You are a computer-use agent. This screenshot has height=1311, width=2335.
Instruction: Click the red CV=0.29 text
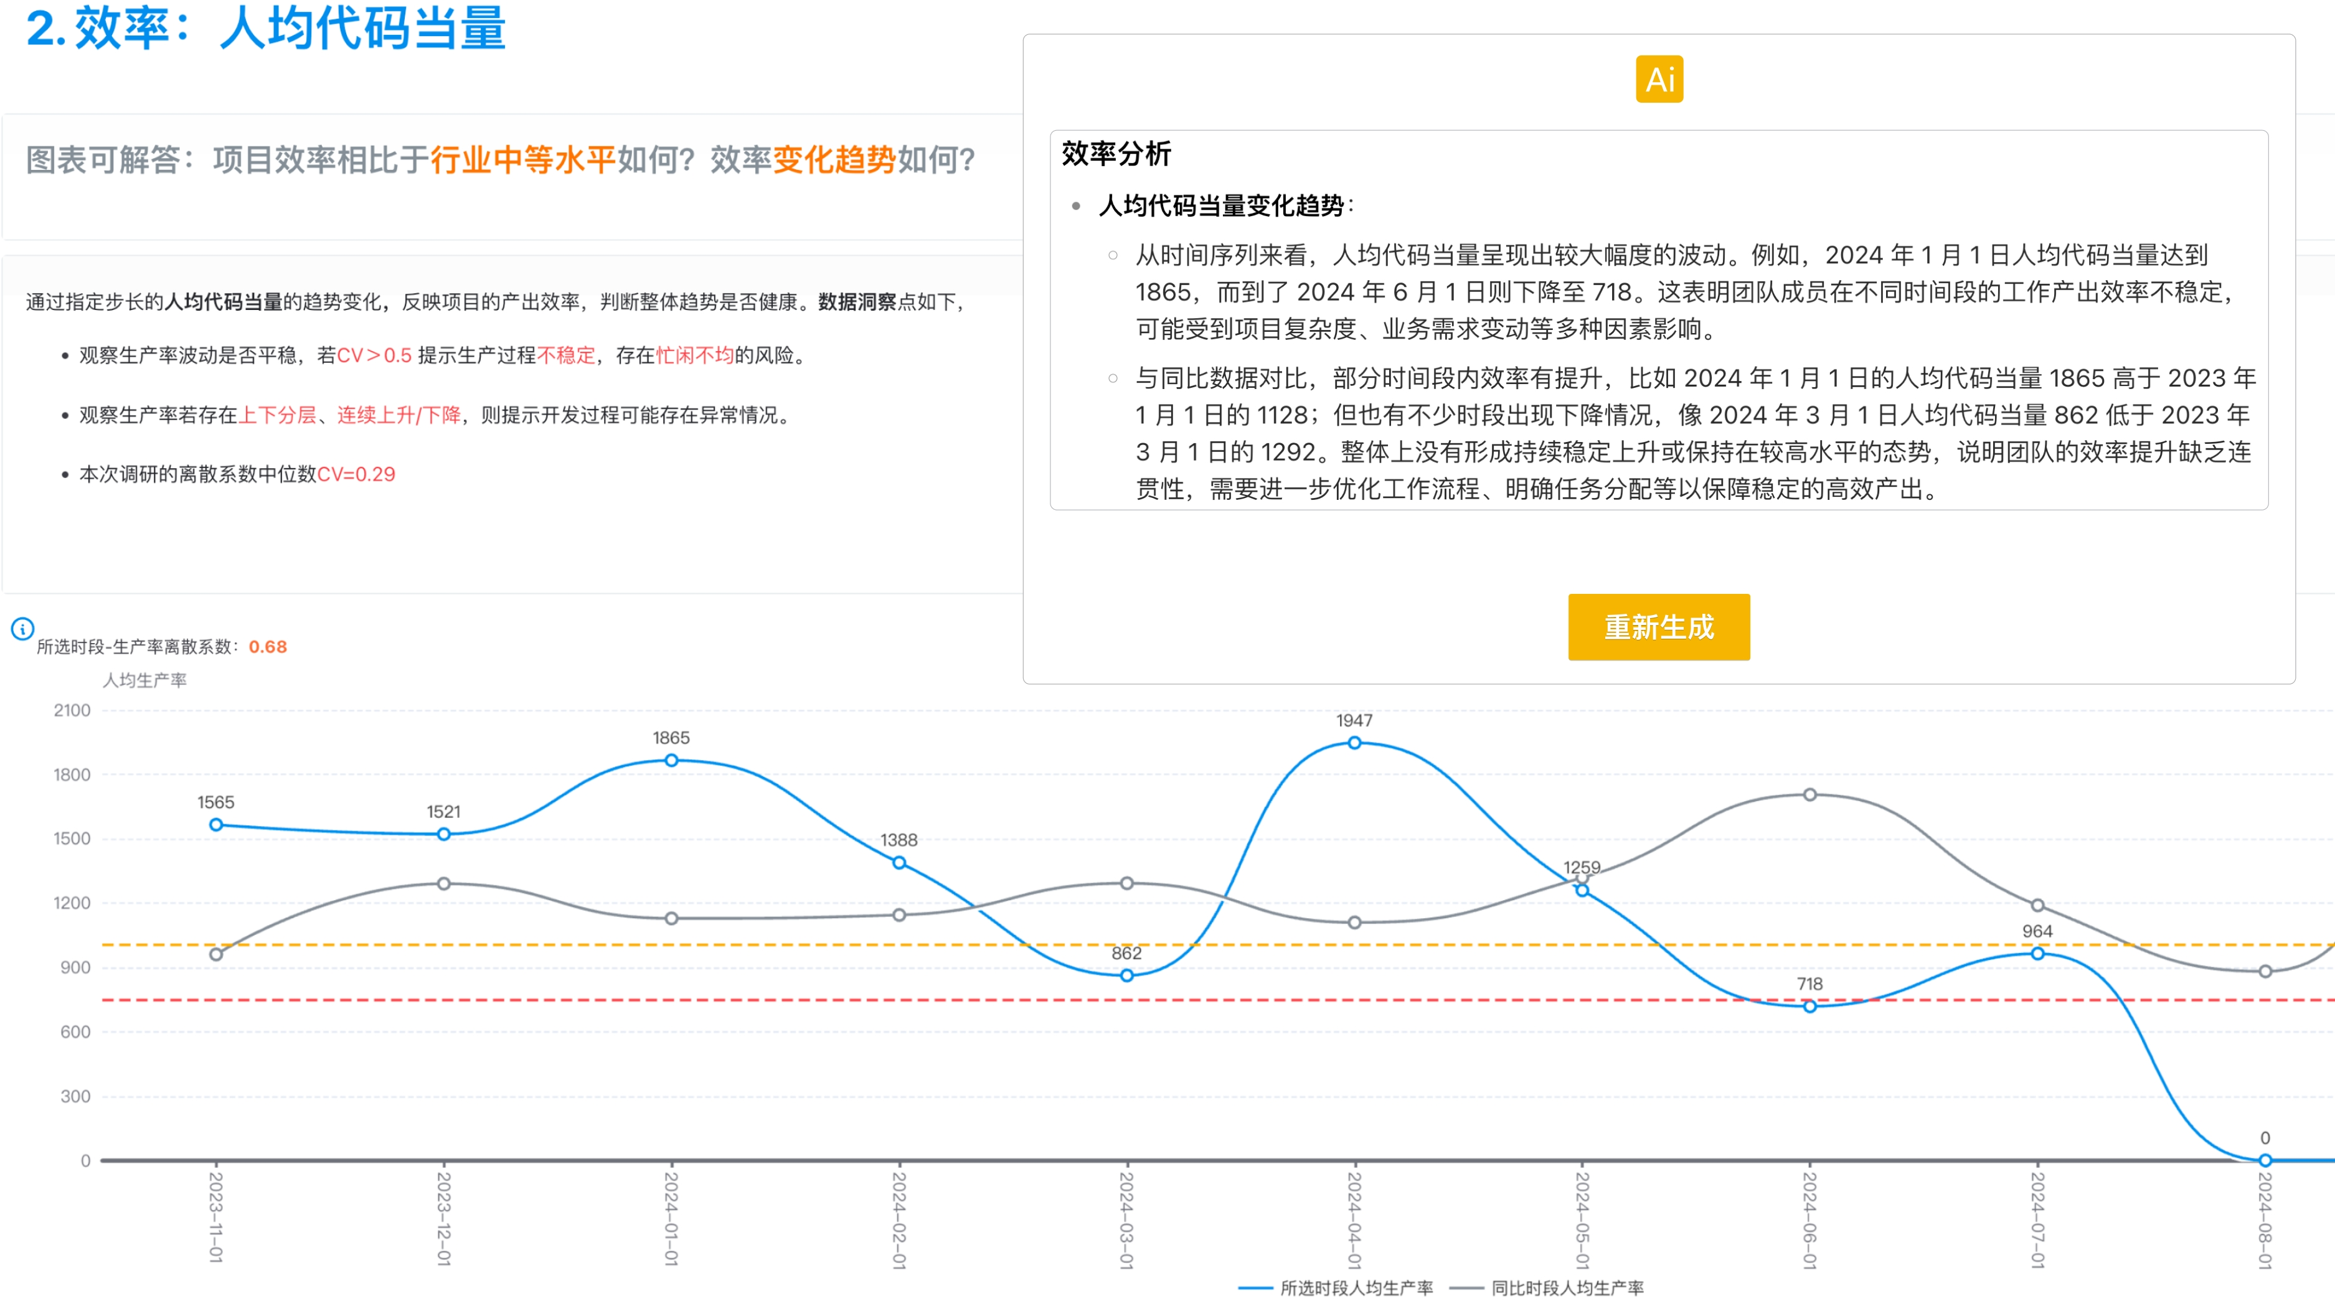(356, 475)
